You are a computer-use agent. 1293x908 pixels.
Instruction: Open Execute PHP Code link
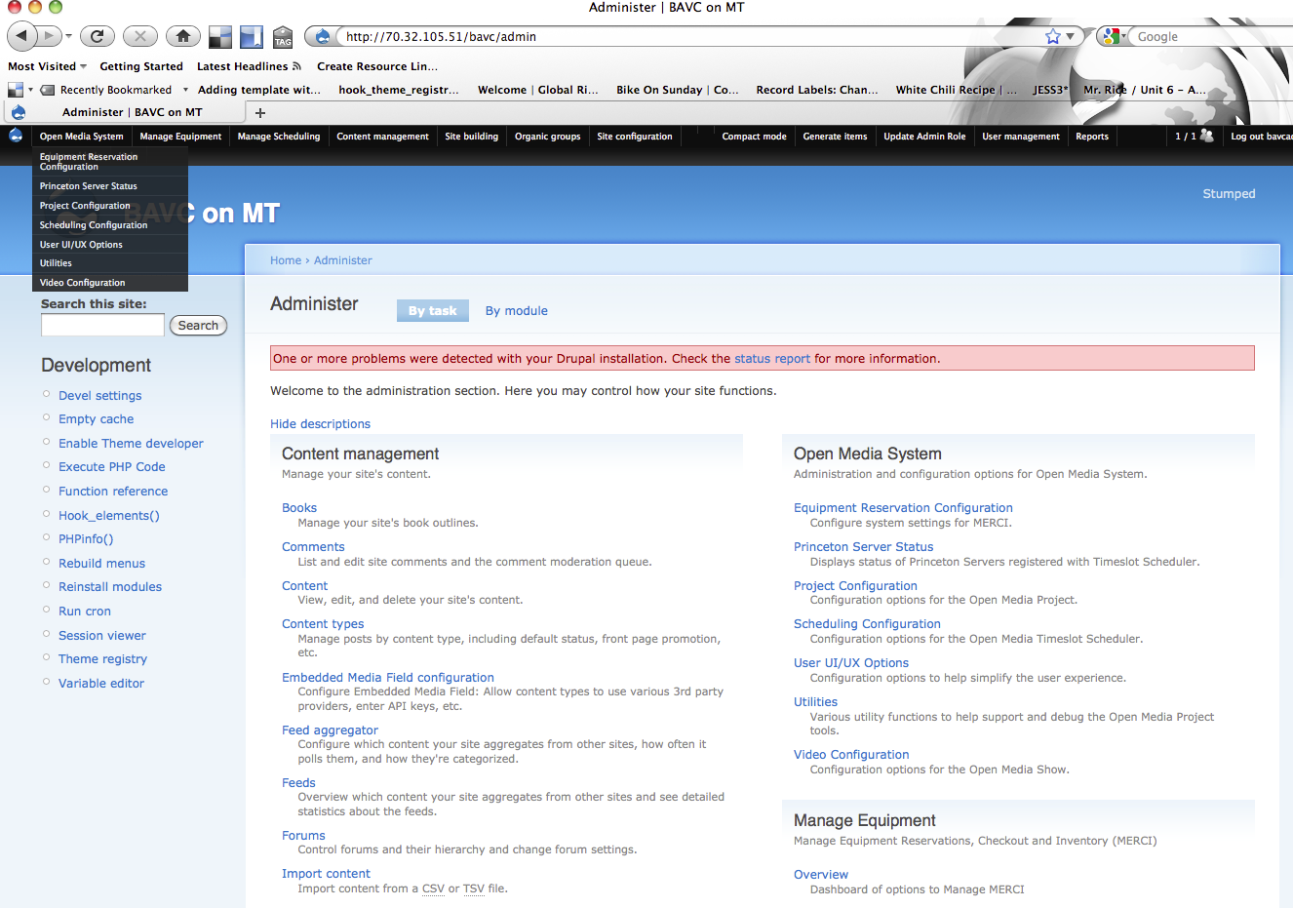point(111,466)
